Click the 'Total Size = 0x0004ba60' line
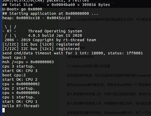This screenshot has width=151, height=116. click(x=56, y=5)
